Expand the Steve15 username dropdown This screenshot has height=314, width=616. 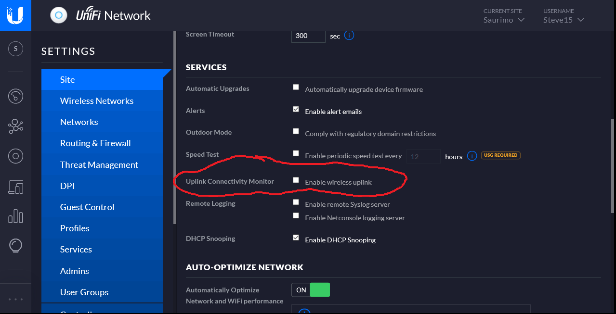(564, 20)
